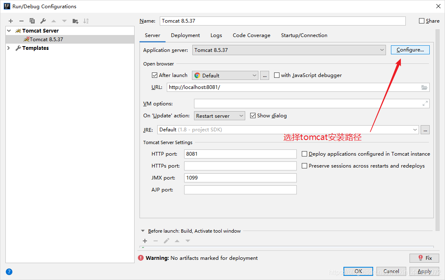Enable with JavaScript debugger
445x280 pixels.
(277, 75)
